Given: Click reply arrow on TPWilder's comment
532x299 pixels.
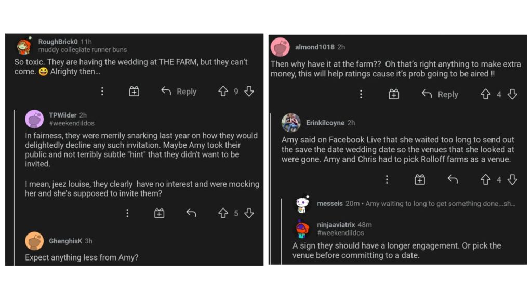Looking at the screenshot, I should tap(191, 213).
